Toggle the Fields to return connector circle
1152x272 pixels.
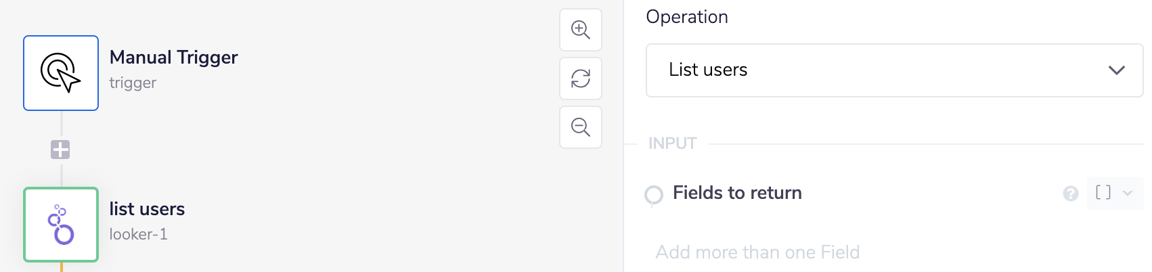tap(654, 195)
